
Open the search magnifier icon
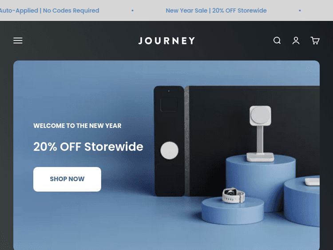point(277,40)
